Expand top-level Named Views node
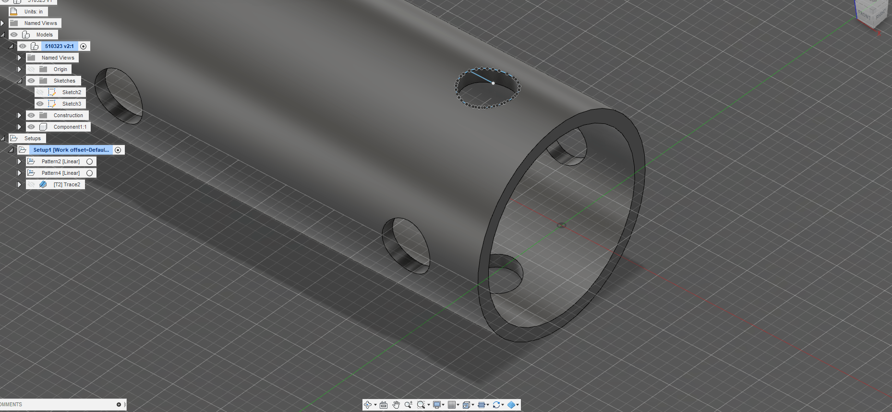This screenshot has width=892, height=412. (2, 23)
